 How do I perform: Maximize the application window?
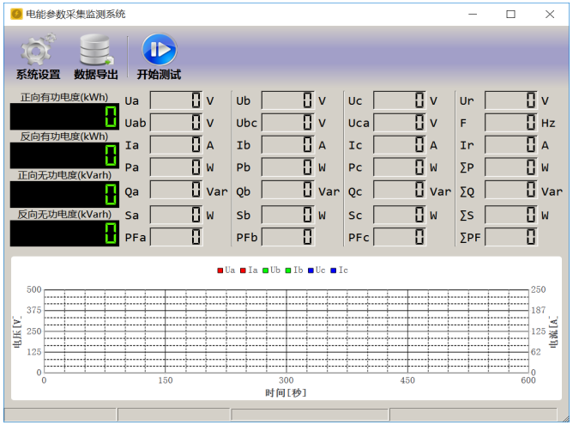point(510,14)
